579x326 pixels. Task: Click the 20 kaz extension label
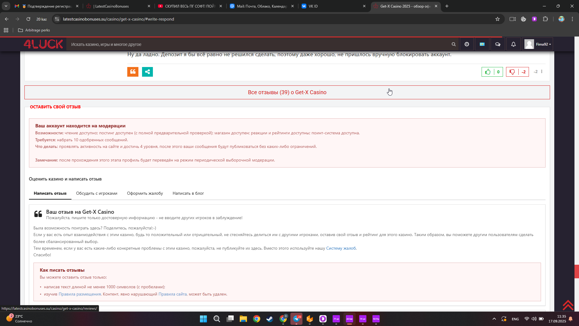tap(42, 19)
